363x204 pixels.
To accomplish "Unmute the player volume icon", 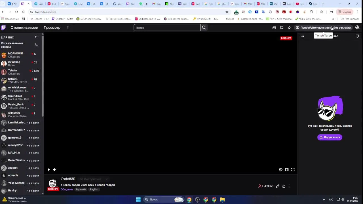I will click(55, 170).
